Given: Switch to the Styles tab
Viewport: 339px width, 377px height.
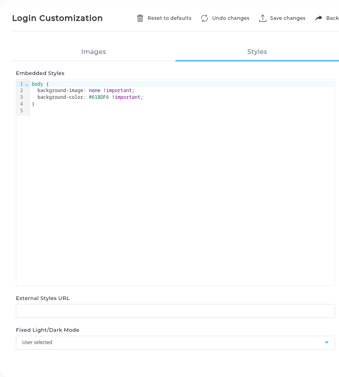Looking at the screenshot, I should (x=257, y=52).
